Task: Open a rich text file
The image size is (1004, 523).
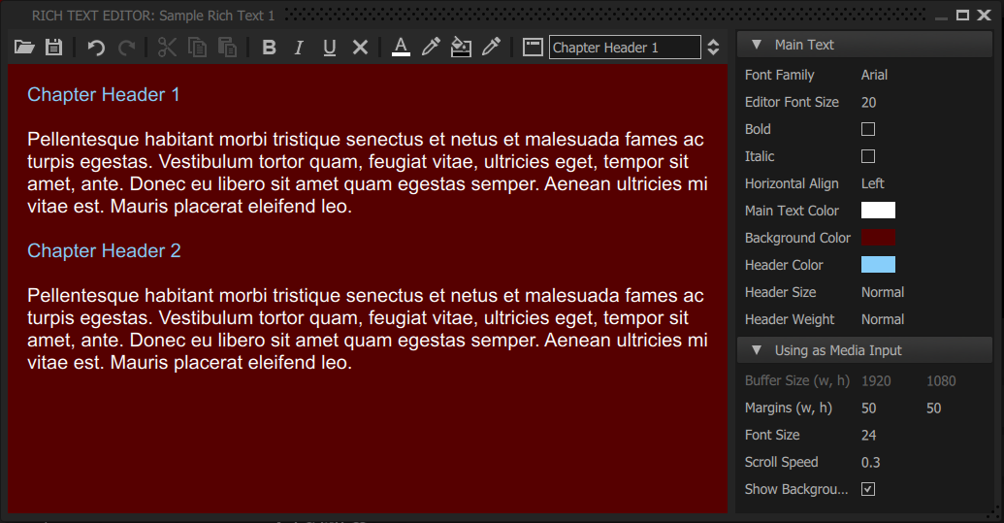Action: pyautogui.click(x=24, y=48)
